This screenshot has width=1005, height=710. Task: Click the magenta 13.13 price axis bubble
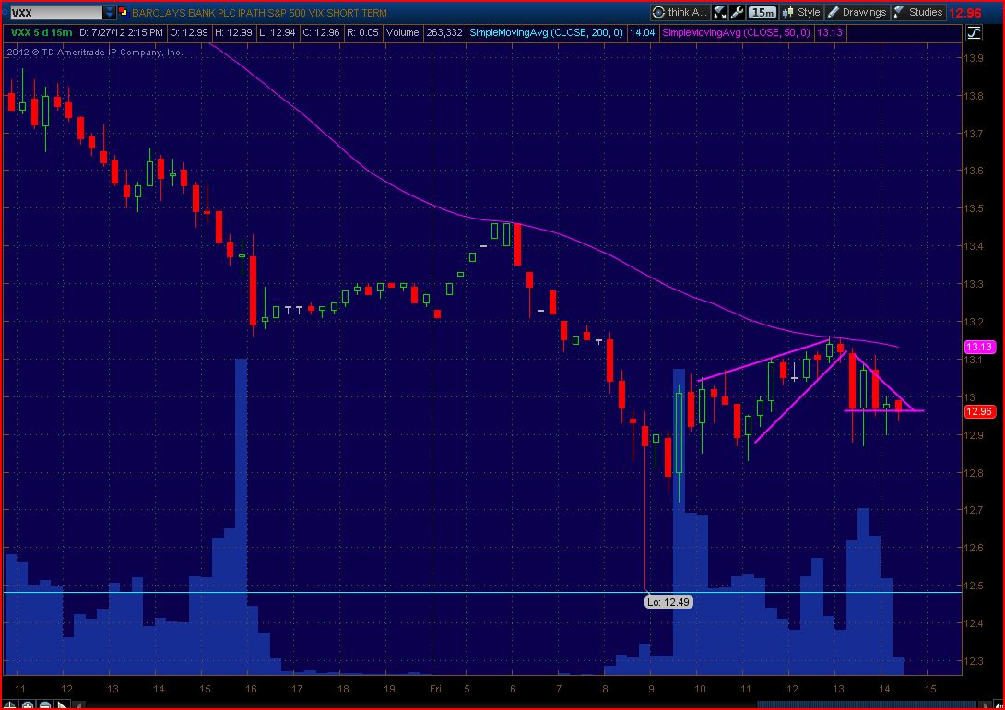click(979, 347)
